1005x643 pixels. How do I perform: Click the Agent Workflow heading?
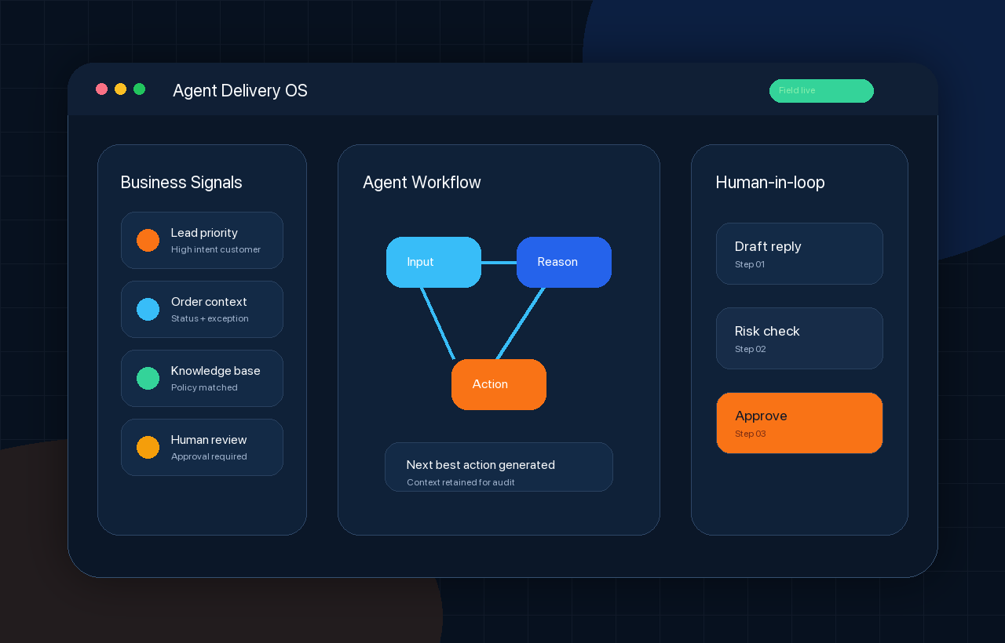[x=422, y=183]
